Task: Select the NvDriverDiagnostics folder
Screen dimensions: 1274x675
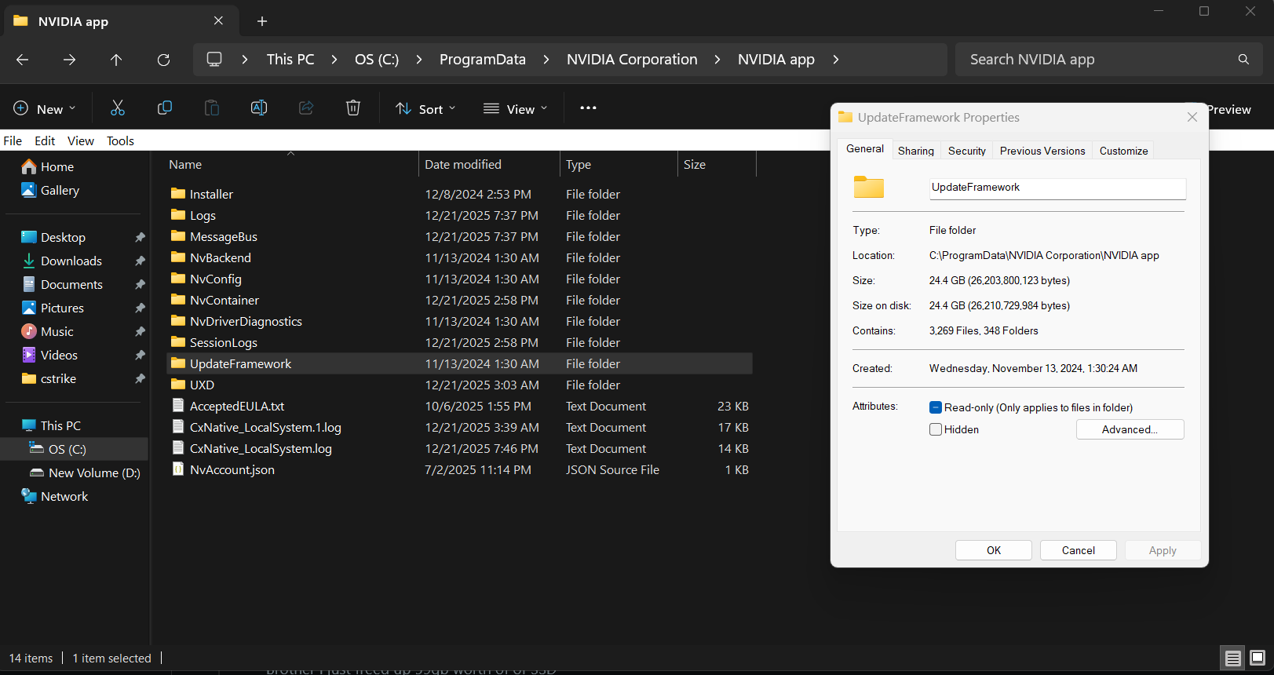Action: pos(461,321)
